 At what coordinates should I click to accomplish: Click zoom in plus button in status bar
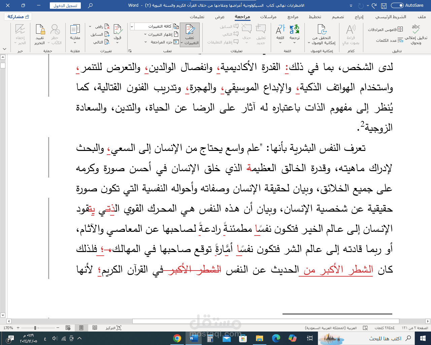[18, 327]
